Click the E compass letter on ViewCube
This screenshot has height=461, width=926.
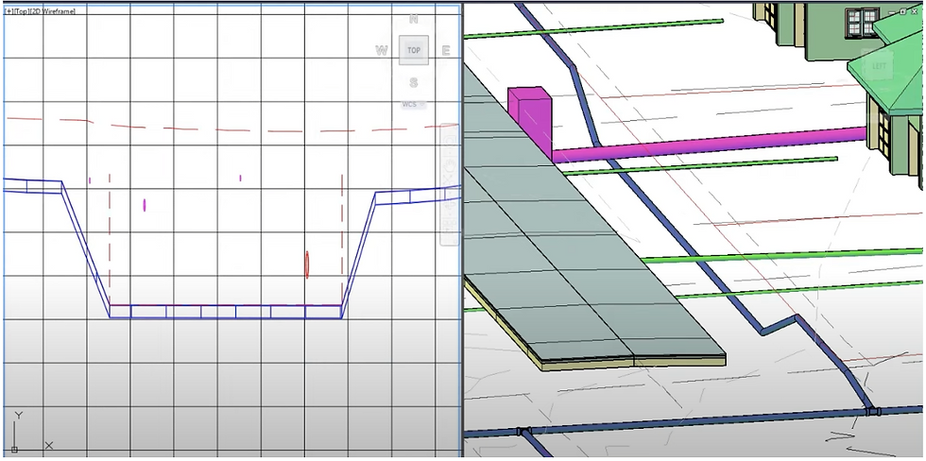click(x=446, y=51)
